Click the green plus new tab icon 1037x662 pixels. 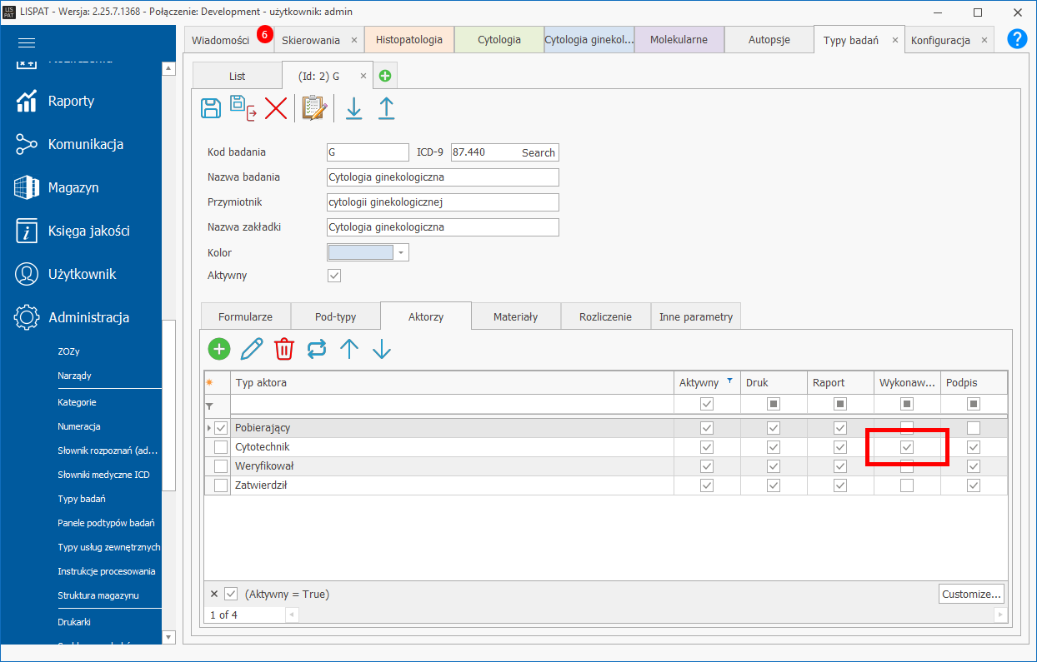385,76
